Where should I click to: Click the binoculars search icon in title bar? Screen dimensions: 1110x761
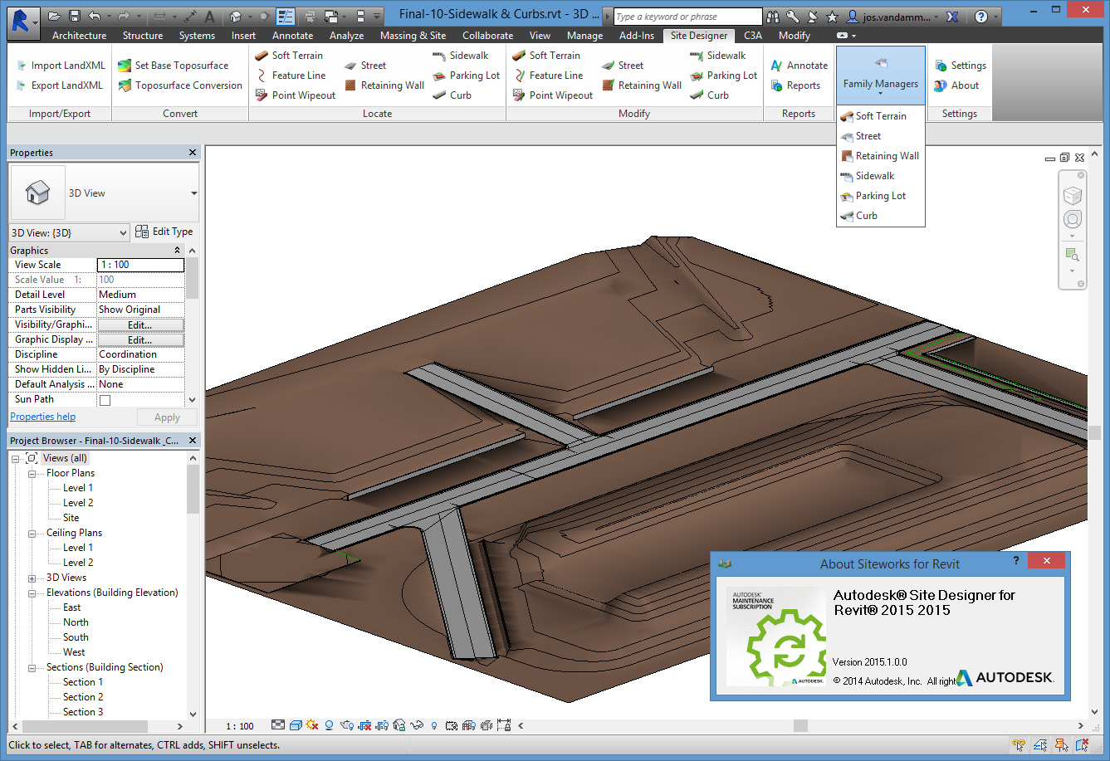773,17
